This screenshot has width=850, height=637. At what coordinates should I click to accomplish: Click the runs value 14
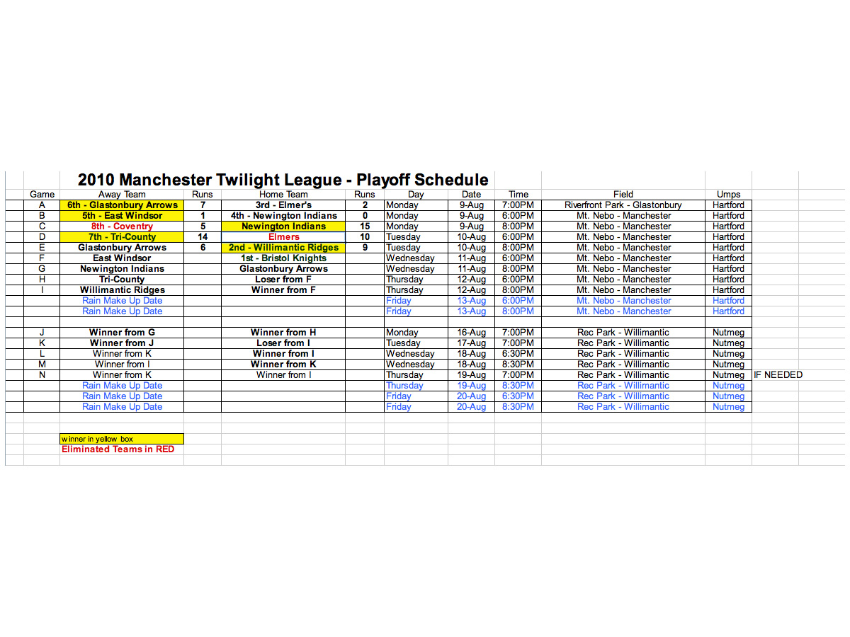click(x=203, y=236)
